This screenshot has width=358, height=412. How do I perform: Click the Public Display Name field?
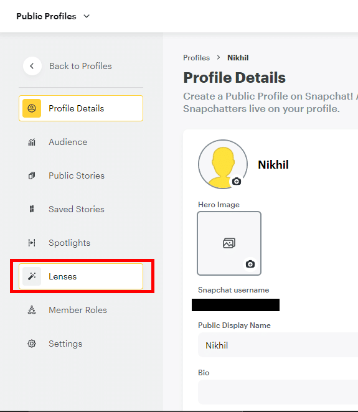click(x=278, y=345)
